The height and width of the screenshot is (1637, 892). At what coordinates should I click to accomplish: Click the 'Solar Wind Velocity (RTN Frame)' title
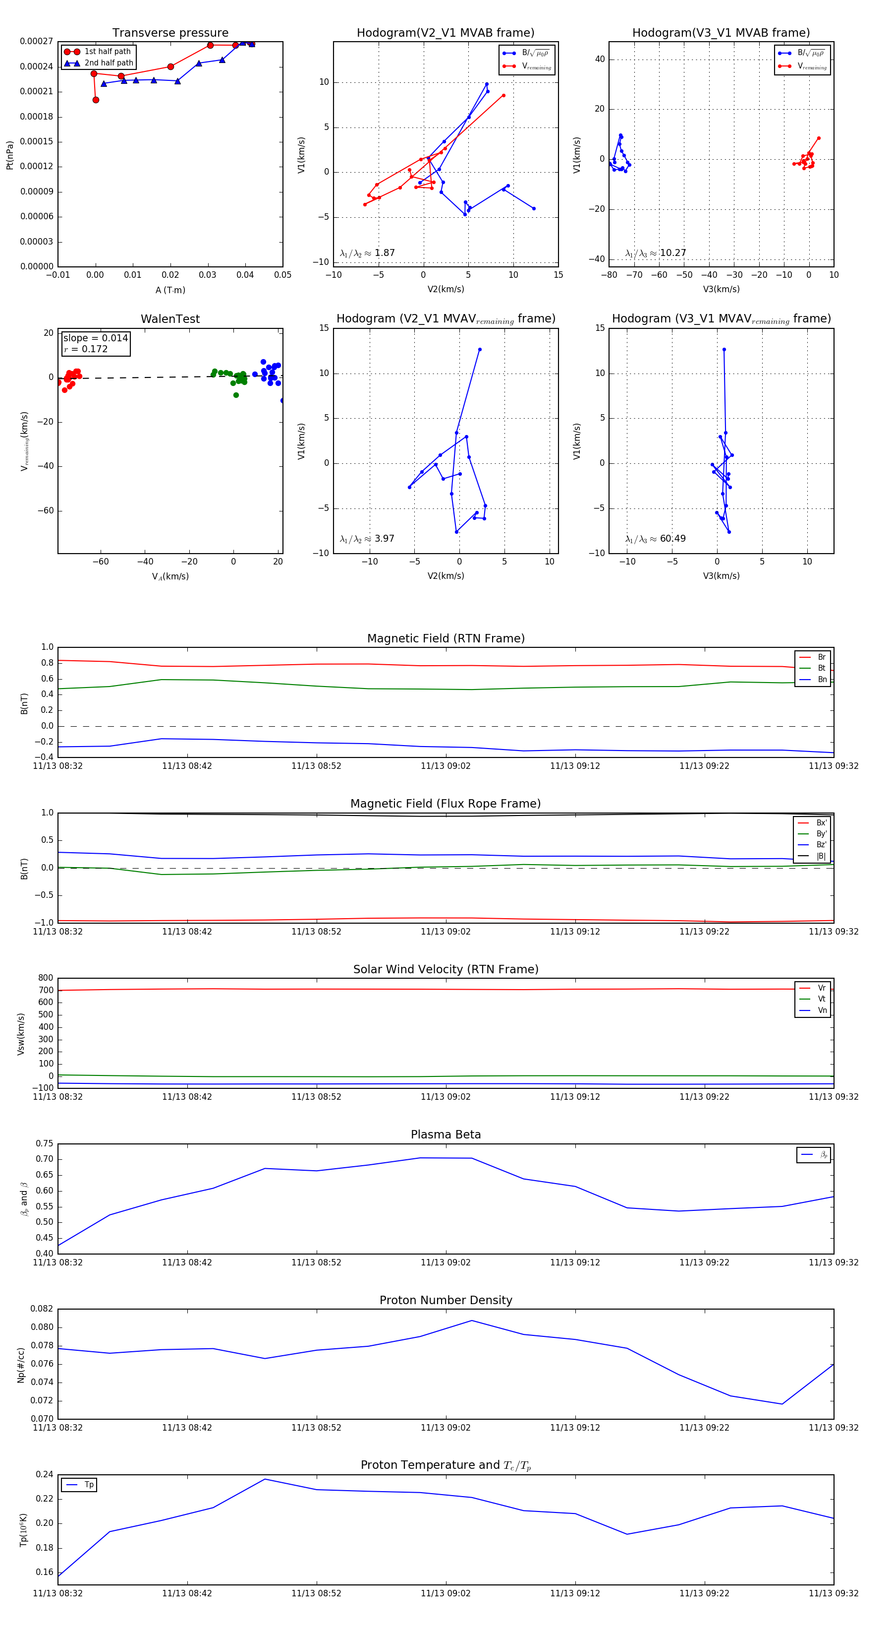click(x=446, y=969)
